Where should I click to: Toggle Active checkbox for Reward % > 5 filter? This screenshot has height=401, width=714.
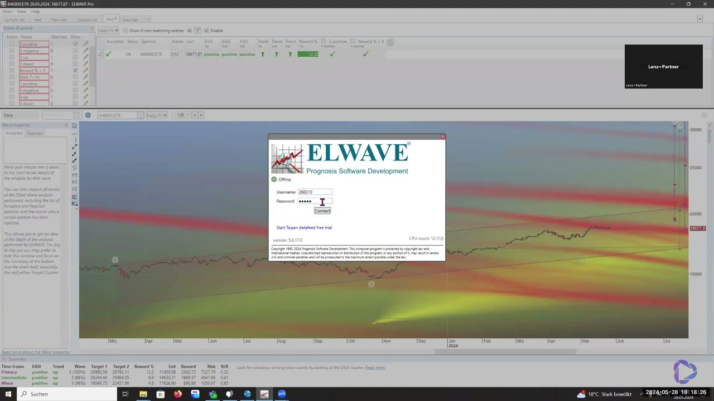point(12,71)
